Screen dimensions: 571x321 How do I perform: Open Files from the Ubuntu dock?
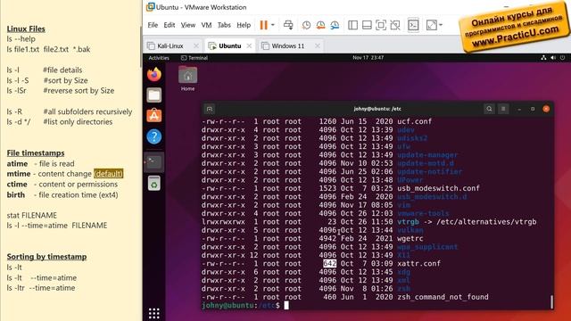[154, 95]
